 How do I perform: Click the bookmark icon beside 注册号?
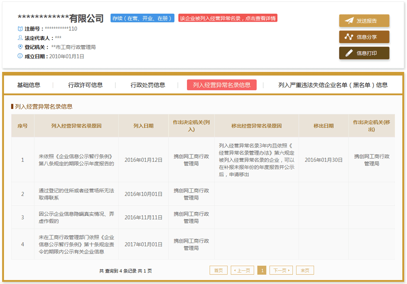coord(17,29)
